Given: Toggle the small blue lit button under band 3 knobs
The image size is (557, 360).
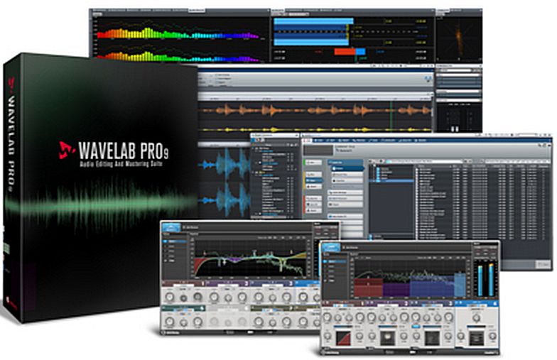Looking at the screenshot, I should coord(416,326).
